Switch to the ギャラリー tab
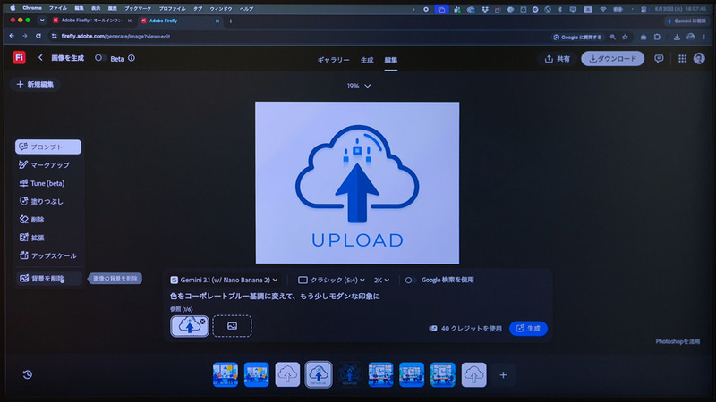The height and width of the screenshot is (402, 716). 333,60
